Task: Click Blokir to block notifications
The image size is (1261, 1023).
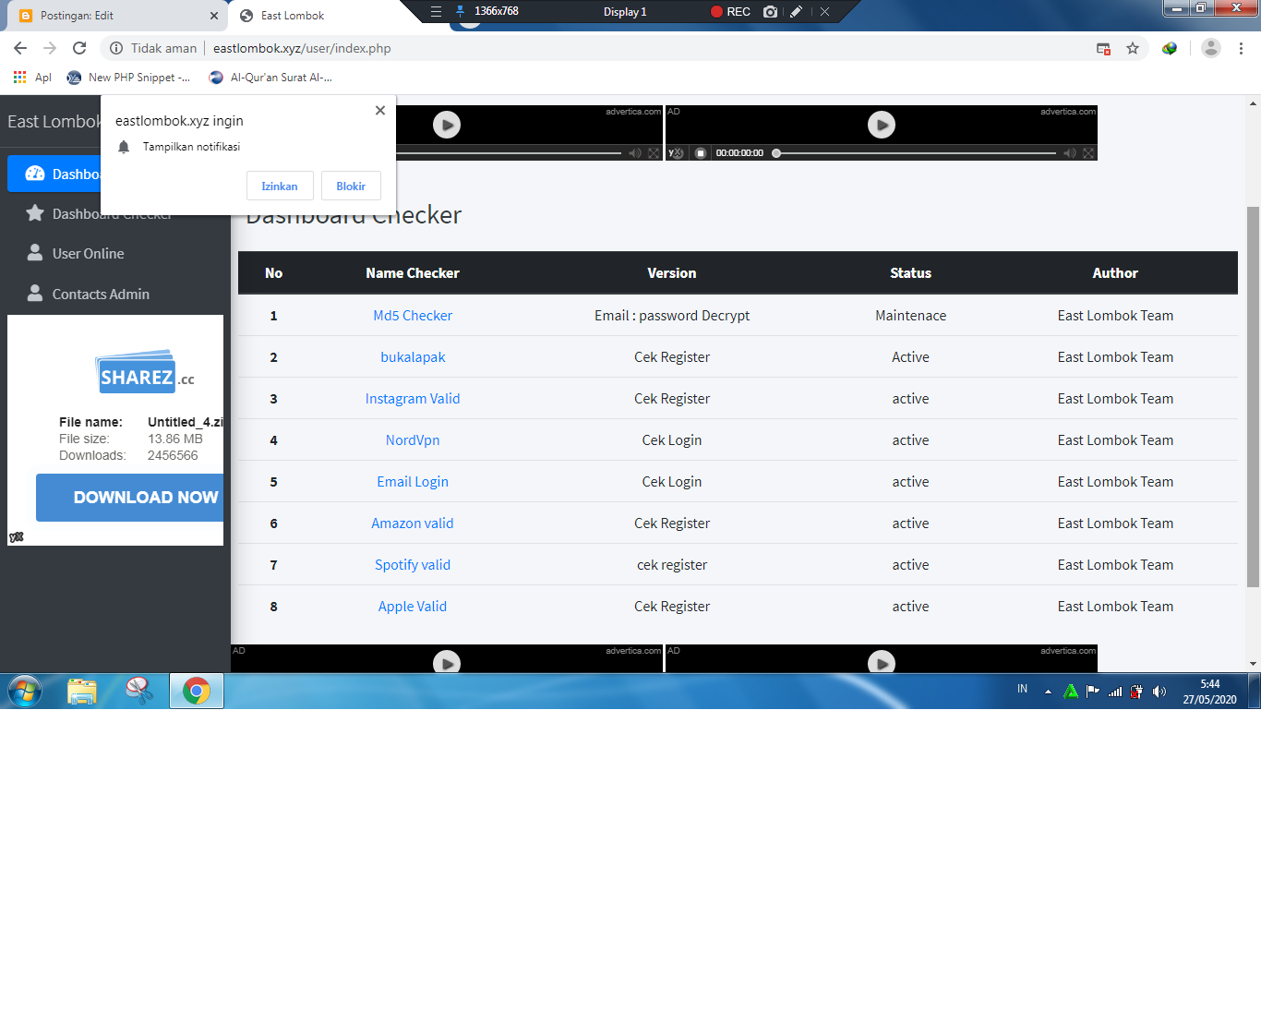Action: point(351,186)
